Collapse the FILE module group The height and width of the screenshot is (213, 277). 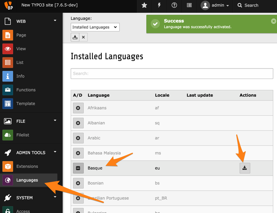tap(55, 120)
